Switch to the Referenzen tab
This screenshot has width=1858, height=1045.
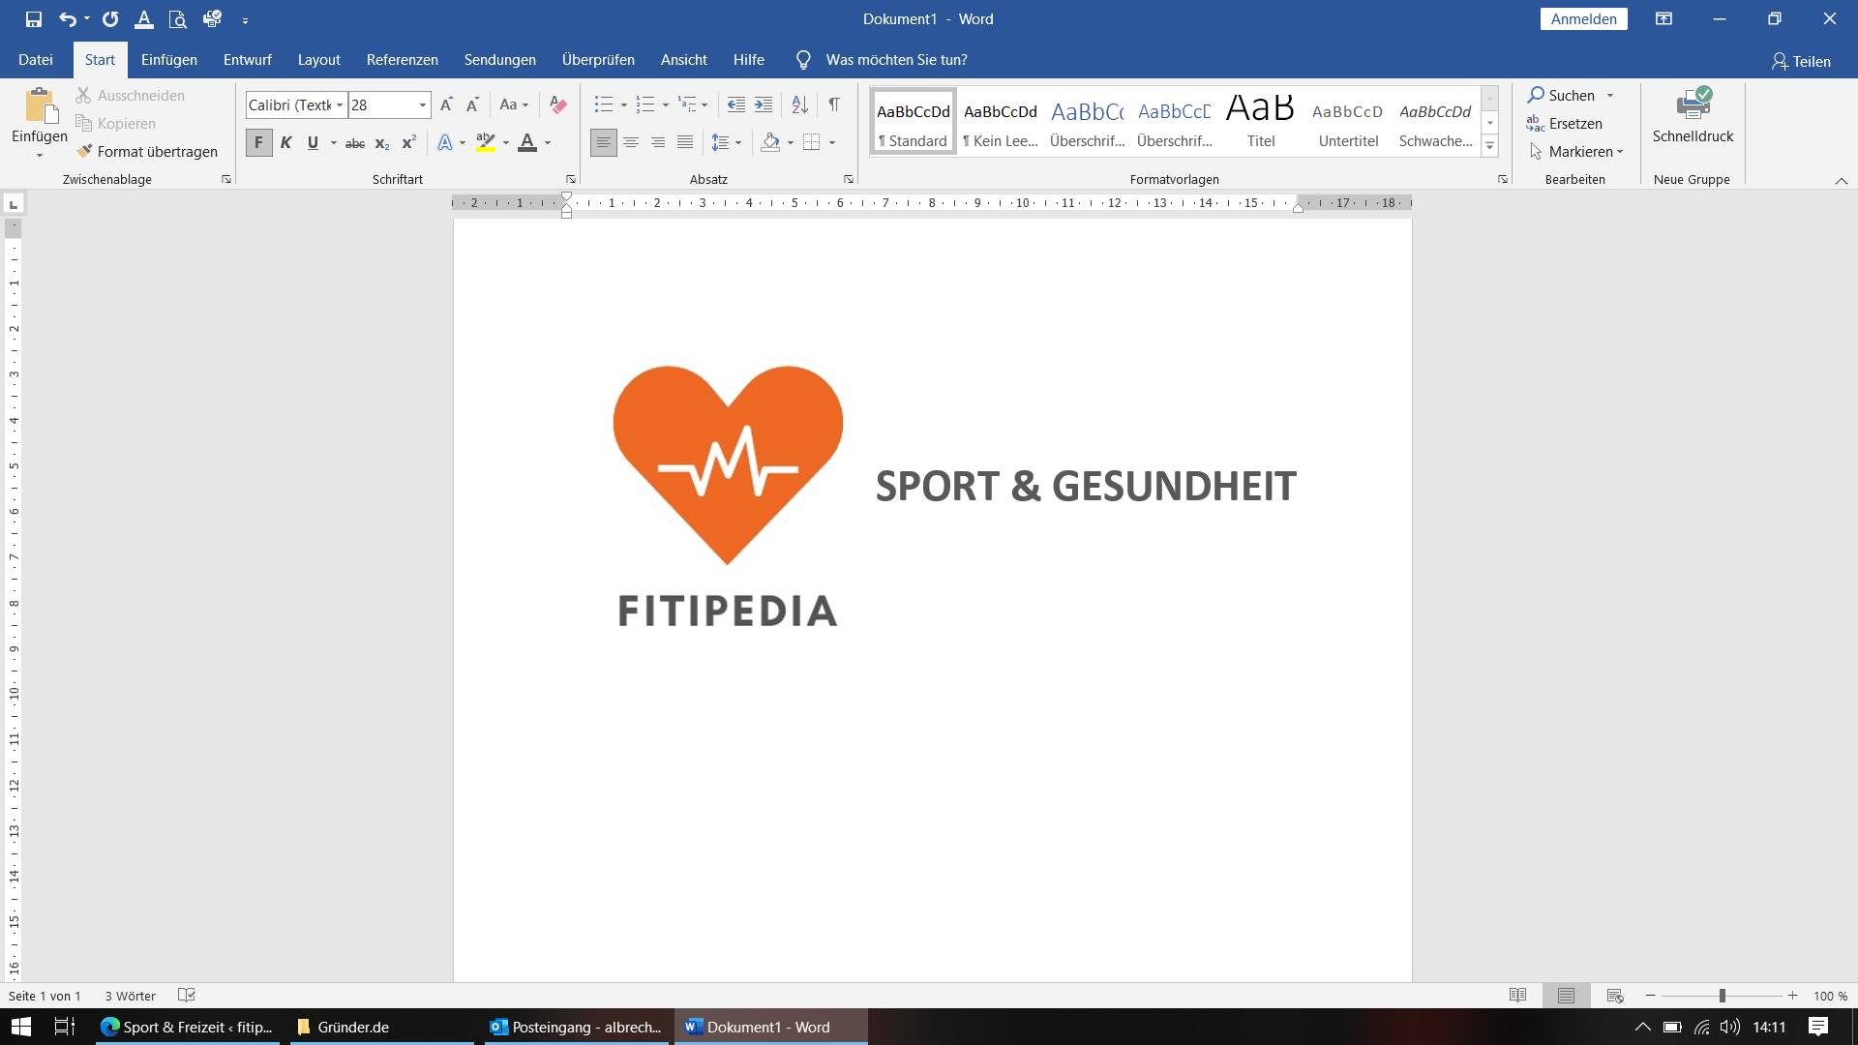(402, 60)
